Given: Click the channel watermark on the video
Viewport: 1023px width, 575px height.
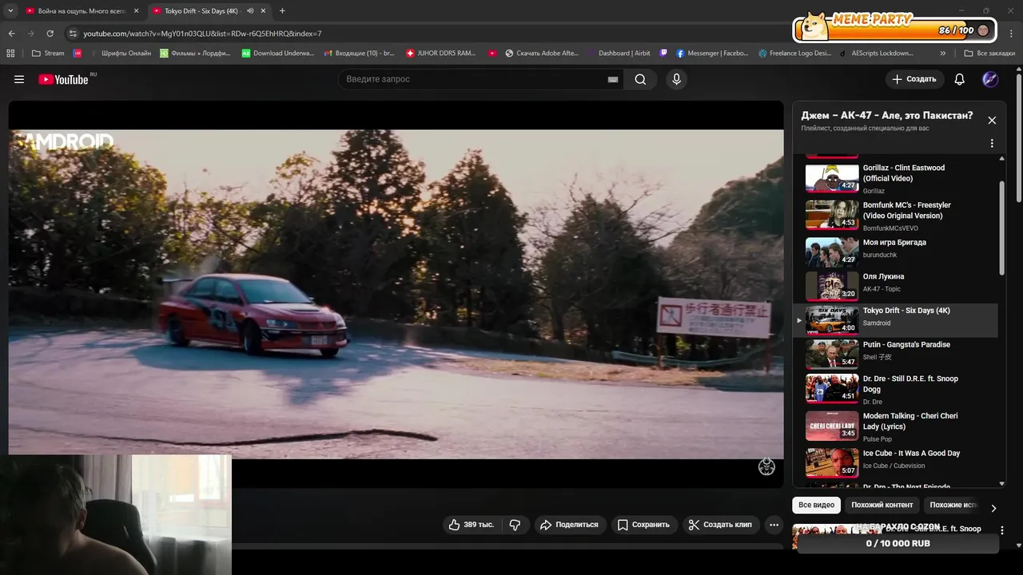Looking at the screenshot, I should coord(766,467).
